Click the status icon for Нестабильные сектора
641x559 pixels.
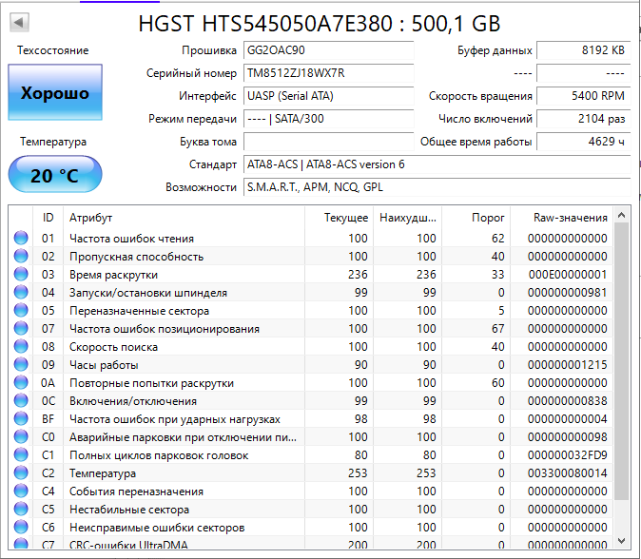click(21, 510)
